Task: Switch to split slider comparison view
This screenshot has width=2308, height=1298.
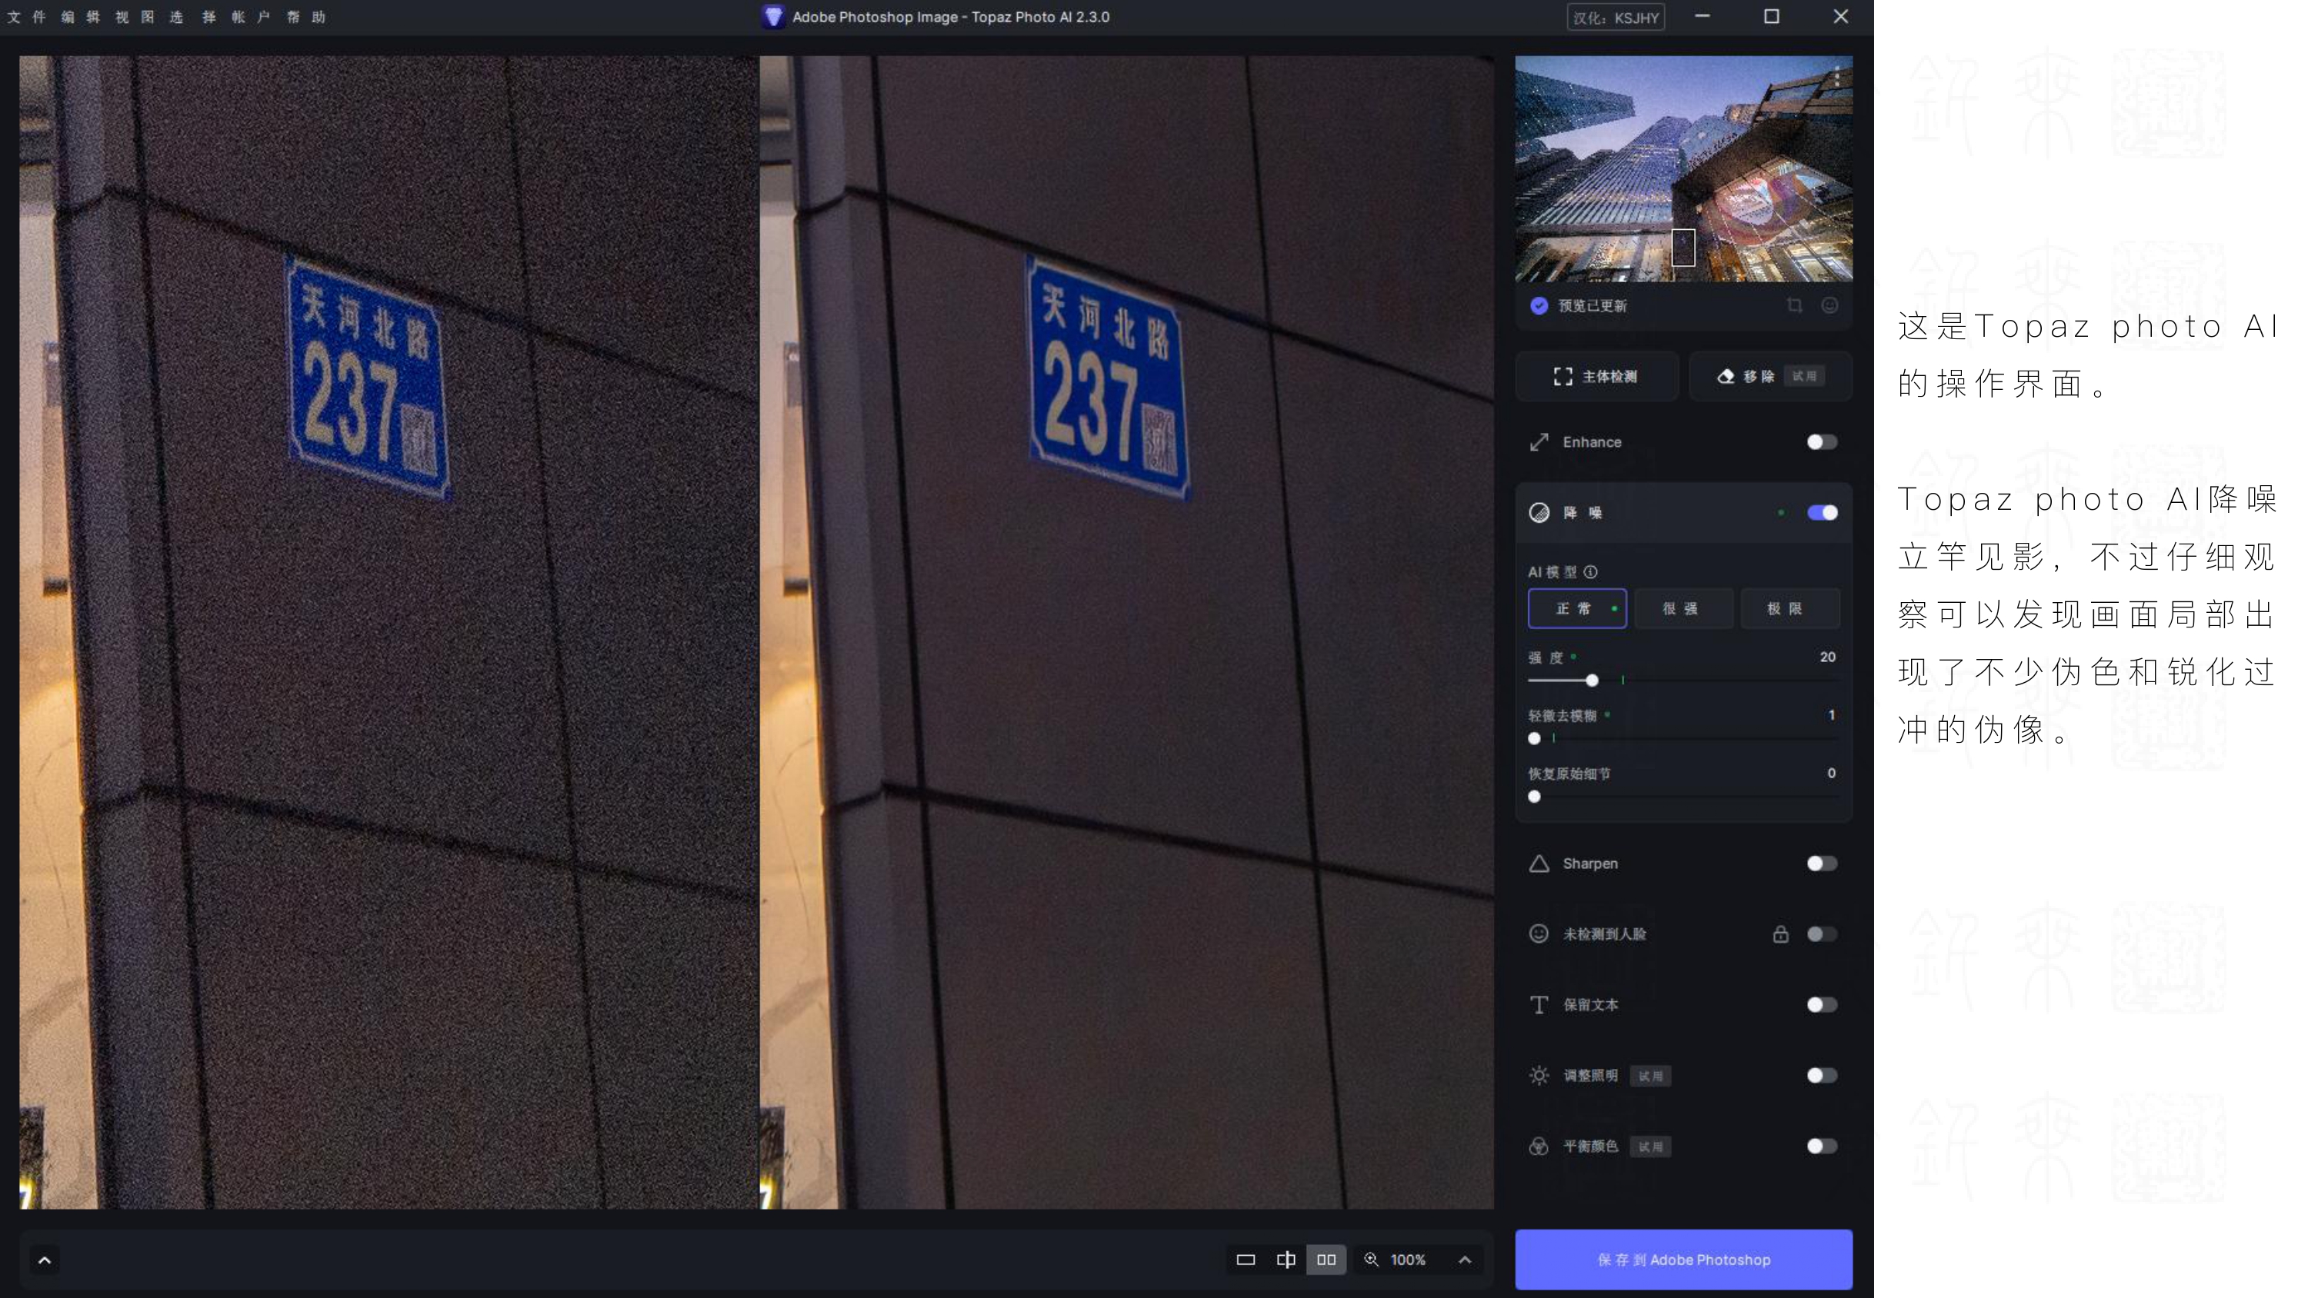Action: (1286, 1260)
